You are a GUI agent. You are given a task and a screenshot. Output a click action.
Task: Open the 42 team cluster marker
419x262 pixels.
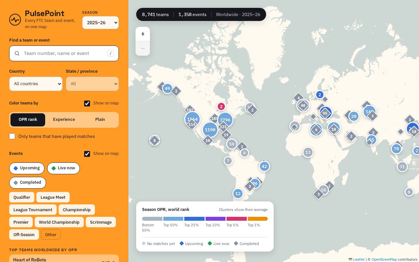pos(264,166)
